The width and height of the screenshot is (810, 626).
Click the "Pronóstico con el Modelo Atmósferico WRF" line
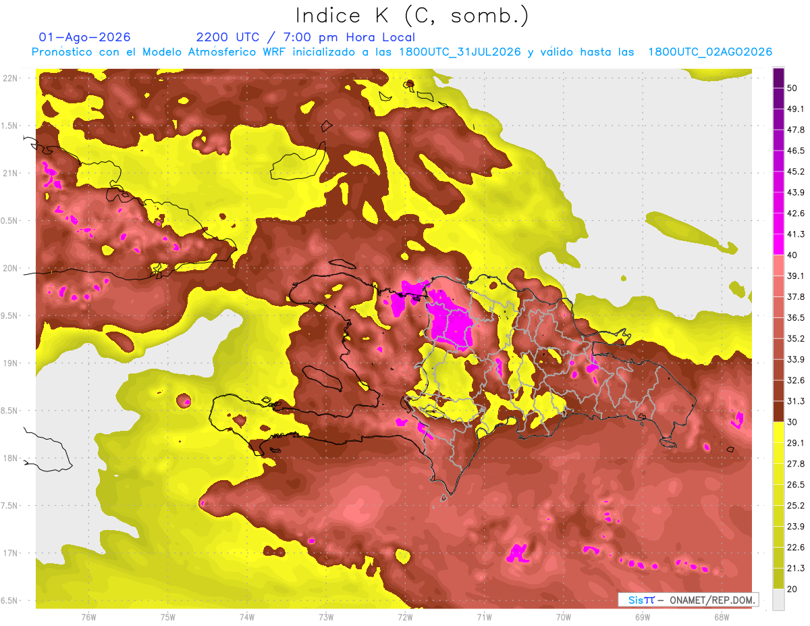tap(401, 52)
